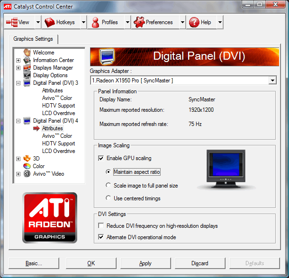Expand the Avivo Video node
This screenshot has width=289, height=278.
point(18,174)
